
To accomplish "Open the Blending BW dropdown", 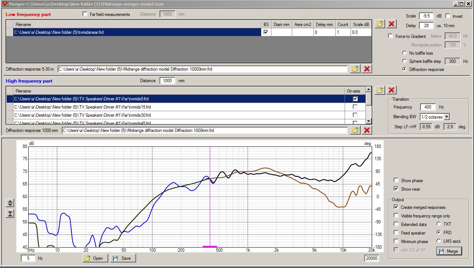I will [447, 117].
